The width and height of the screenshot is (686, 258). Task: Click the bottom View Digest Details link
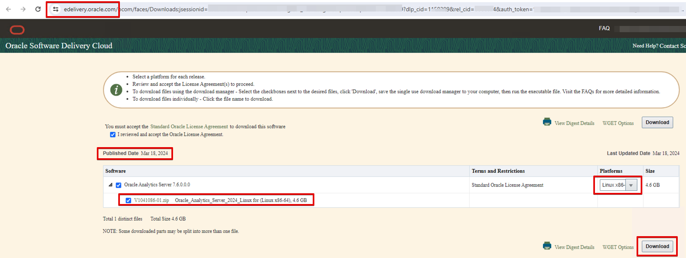click(574, 247)
